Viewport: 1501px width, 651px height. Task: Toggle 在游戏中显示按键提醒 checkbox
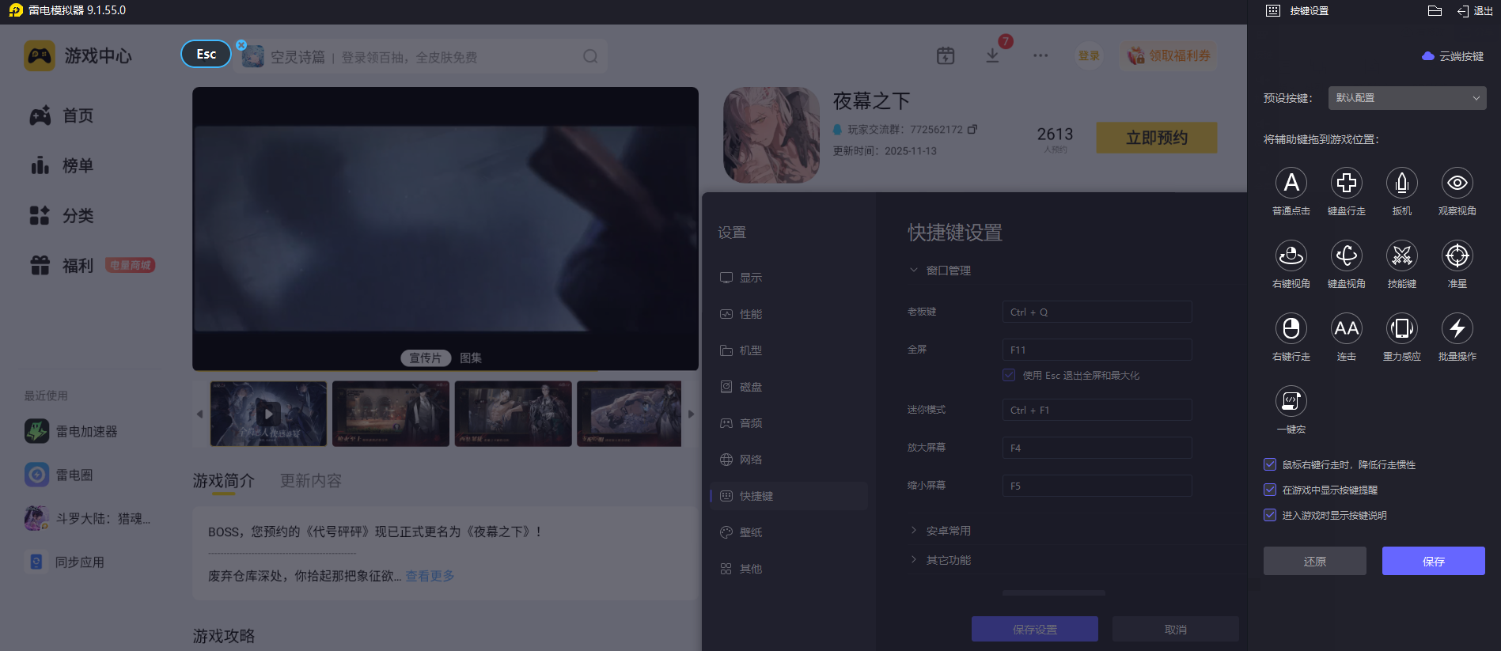point(1270,490)
